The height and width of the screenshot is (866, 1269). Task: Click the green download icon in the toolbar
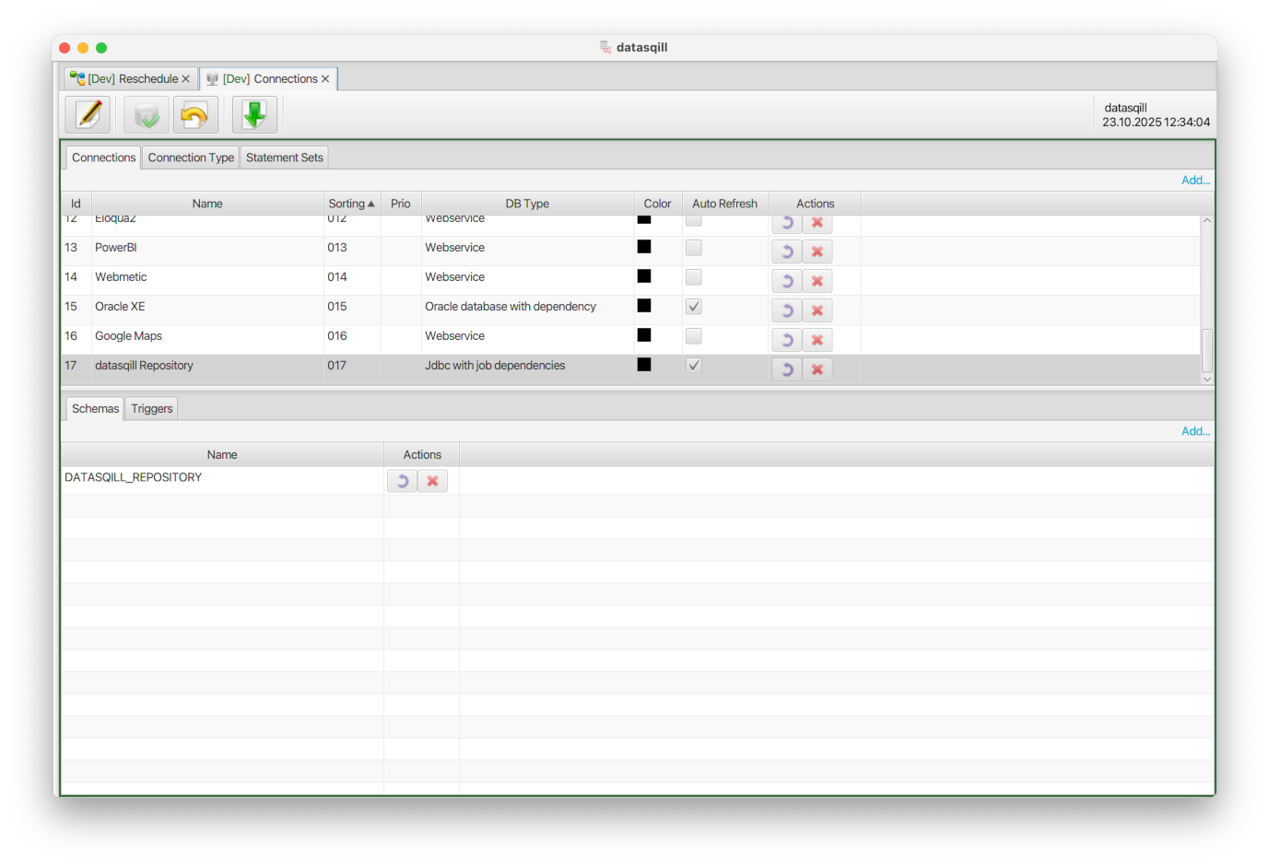point(254,113)
